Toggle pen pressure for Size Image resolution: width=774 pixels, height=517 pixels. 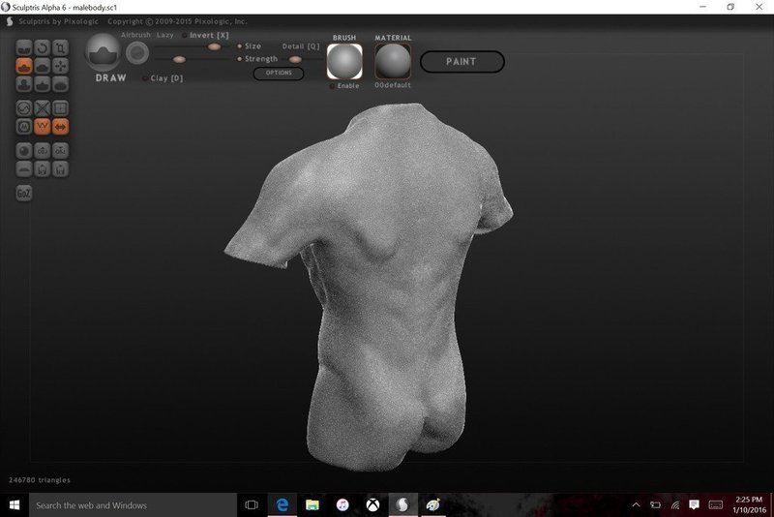coord(240,46)
